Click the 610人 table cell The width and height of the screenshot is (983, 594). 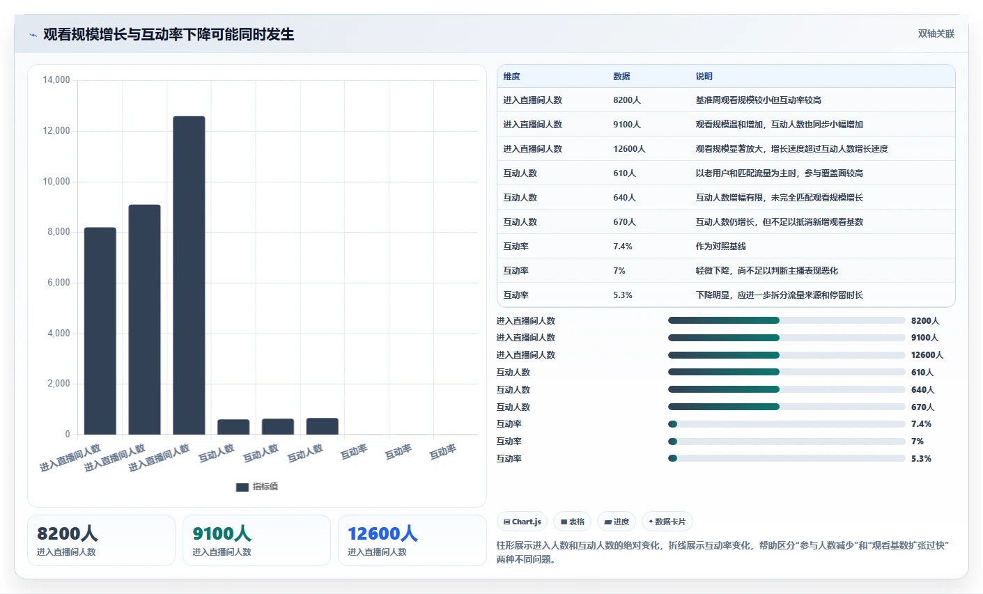point(624,173)
